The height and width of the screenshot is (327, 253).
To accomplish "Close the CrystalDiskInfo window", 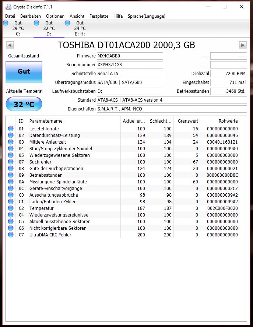I will [x=242, y=7].
